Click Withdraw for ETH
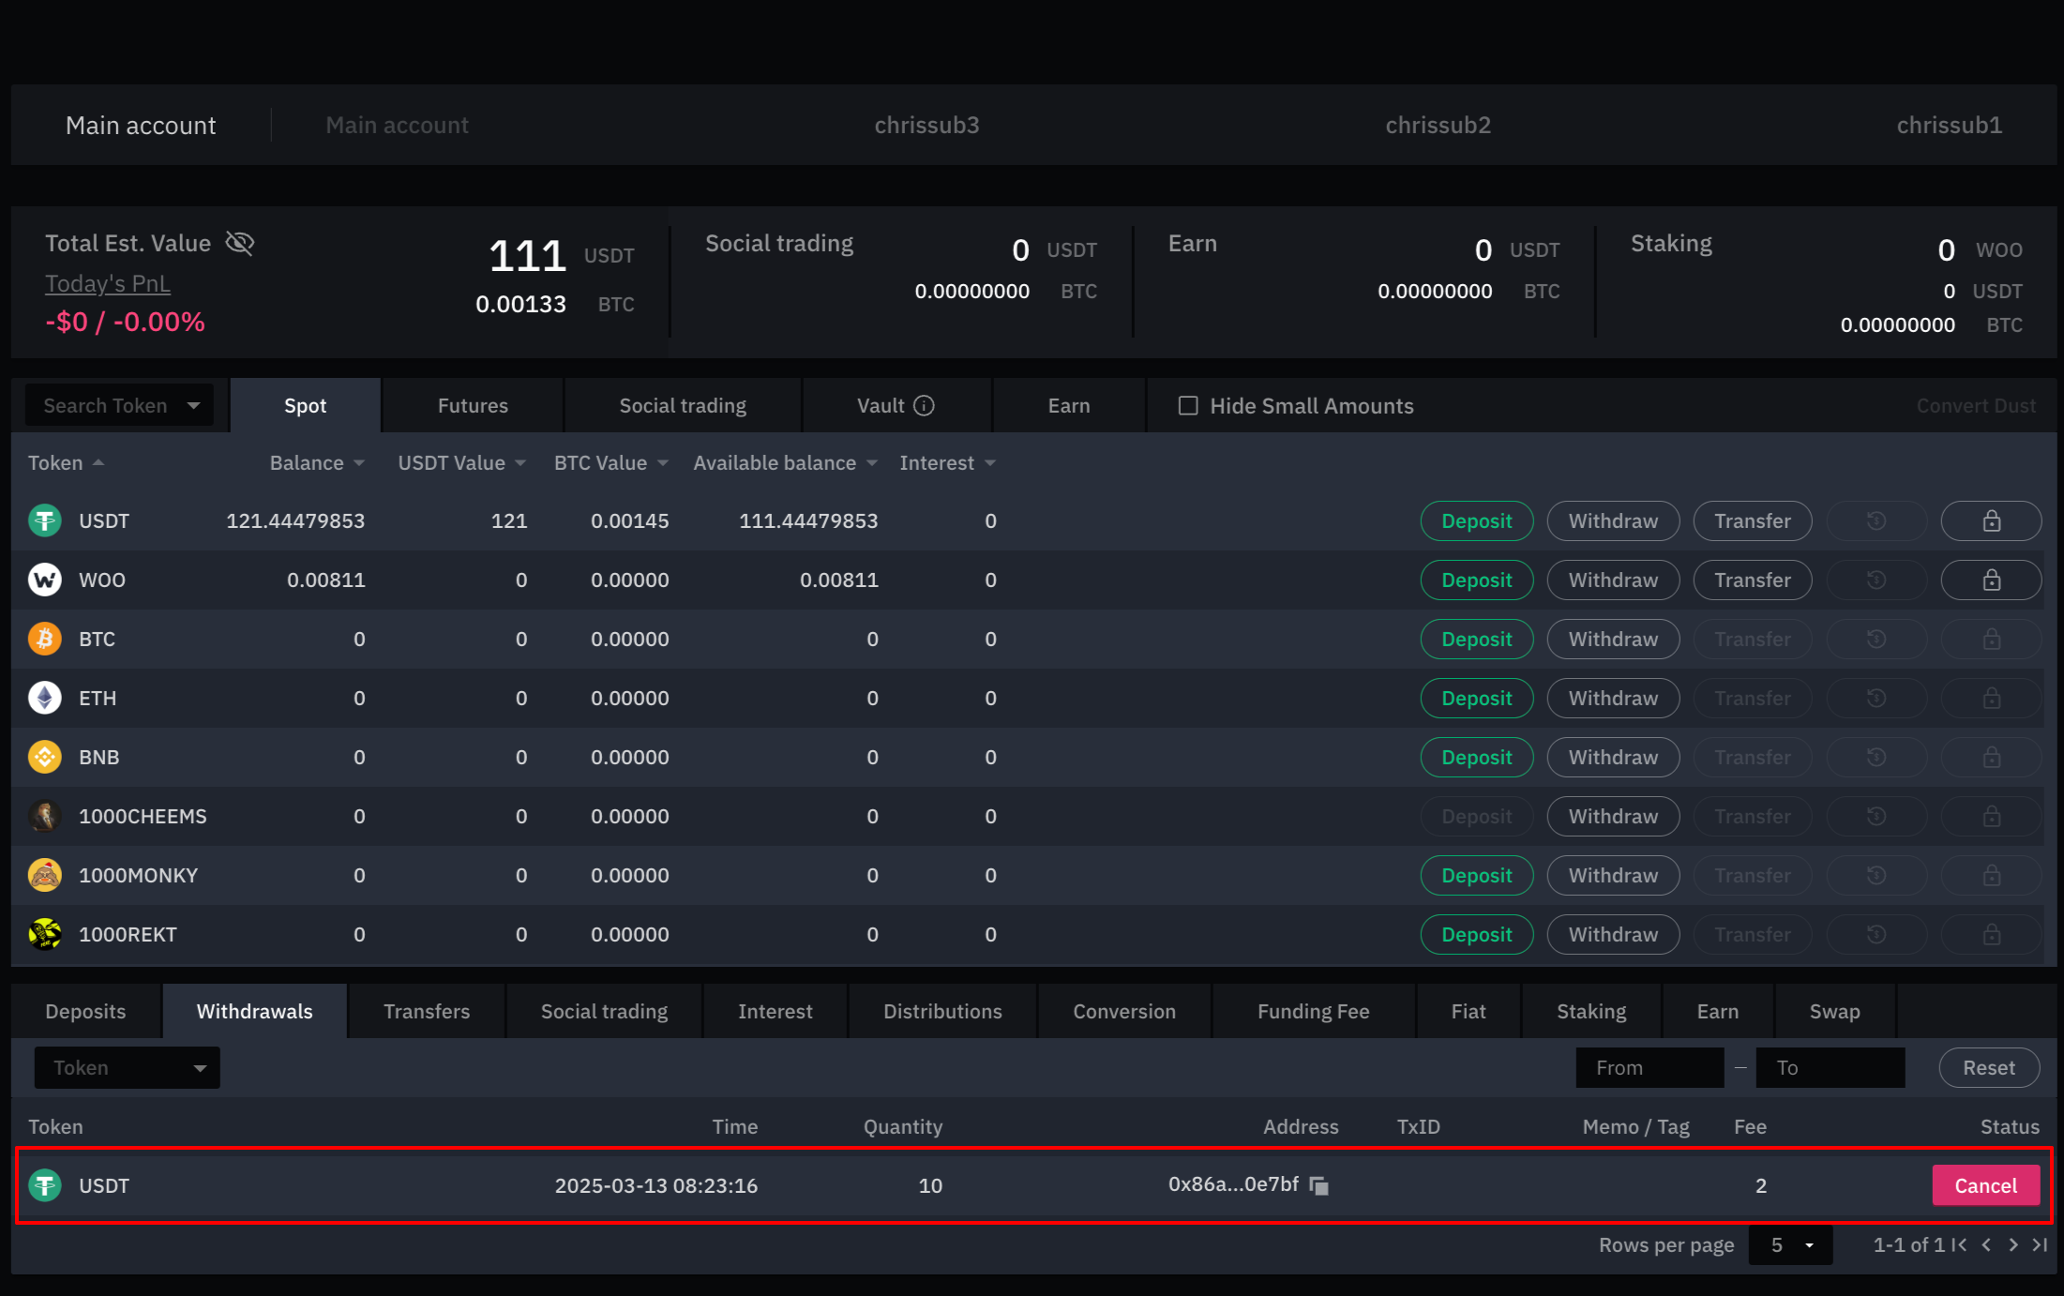 [1613, 699]
